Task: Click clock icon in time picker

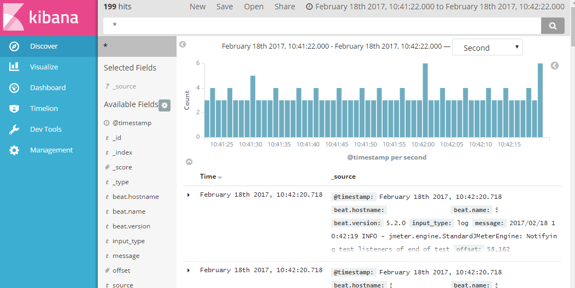Action: coord(309,7)
